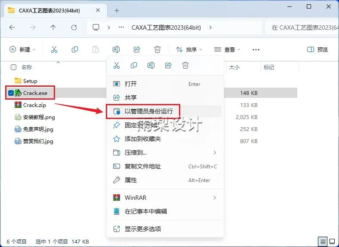339x247 pixels.
Task: Go up one folder level
Action: click(53, 27)
